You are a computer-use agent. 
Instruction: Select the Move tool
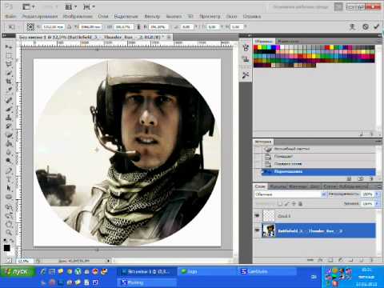click(9, 47)
